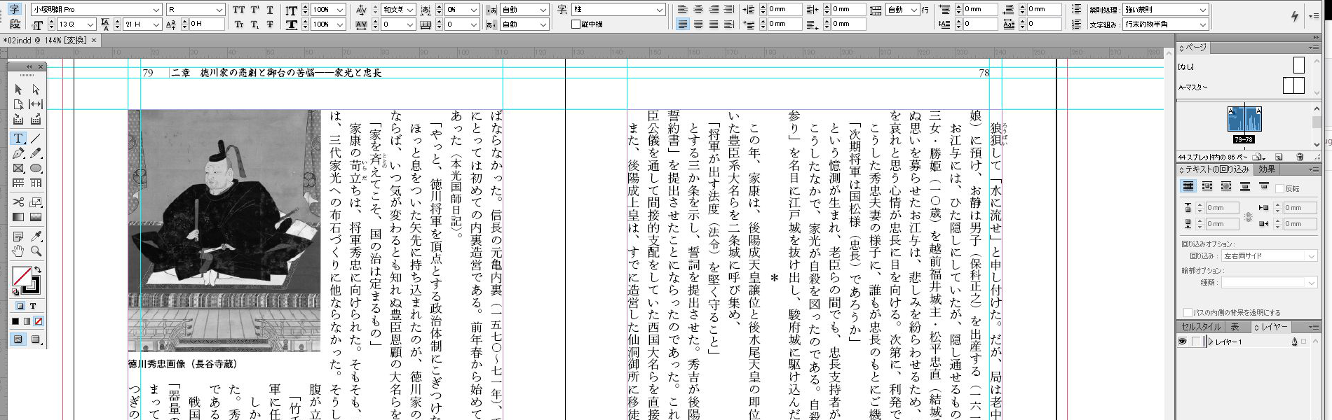The height and width of the screenshot is (420, 1332).
Task: Select the Line tool
Action: [x=36, y=139]
